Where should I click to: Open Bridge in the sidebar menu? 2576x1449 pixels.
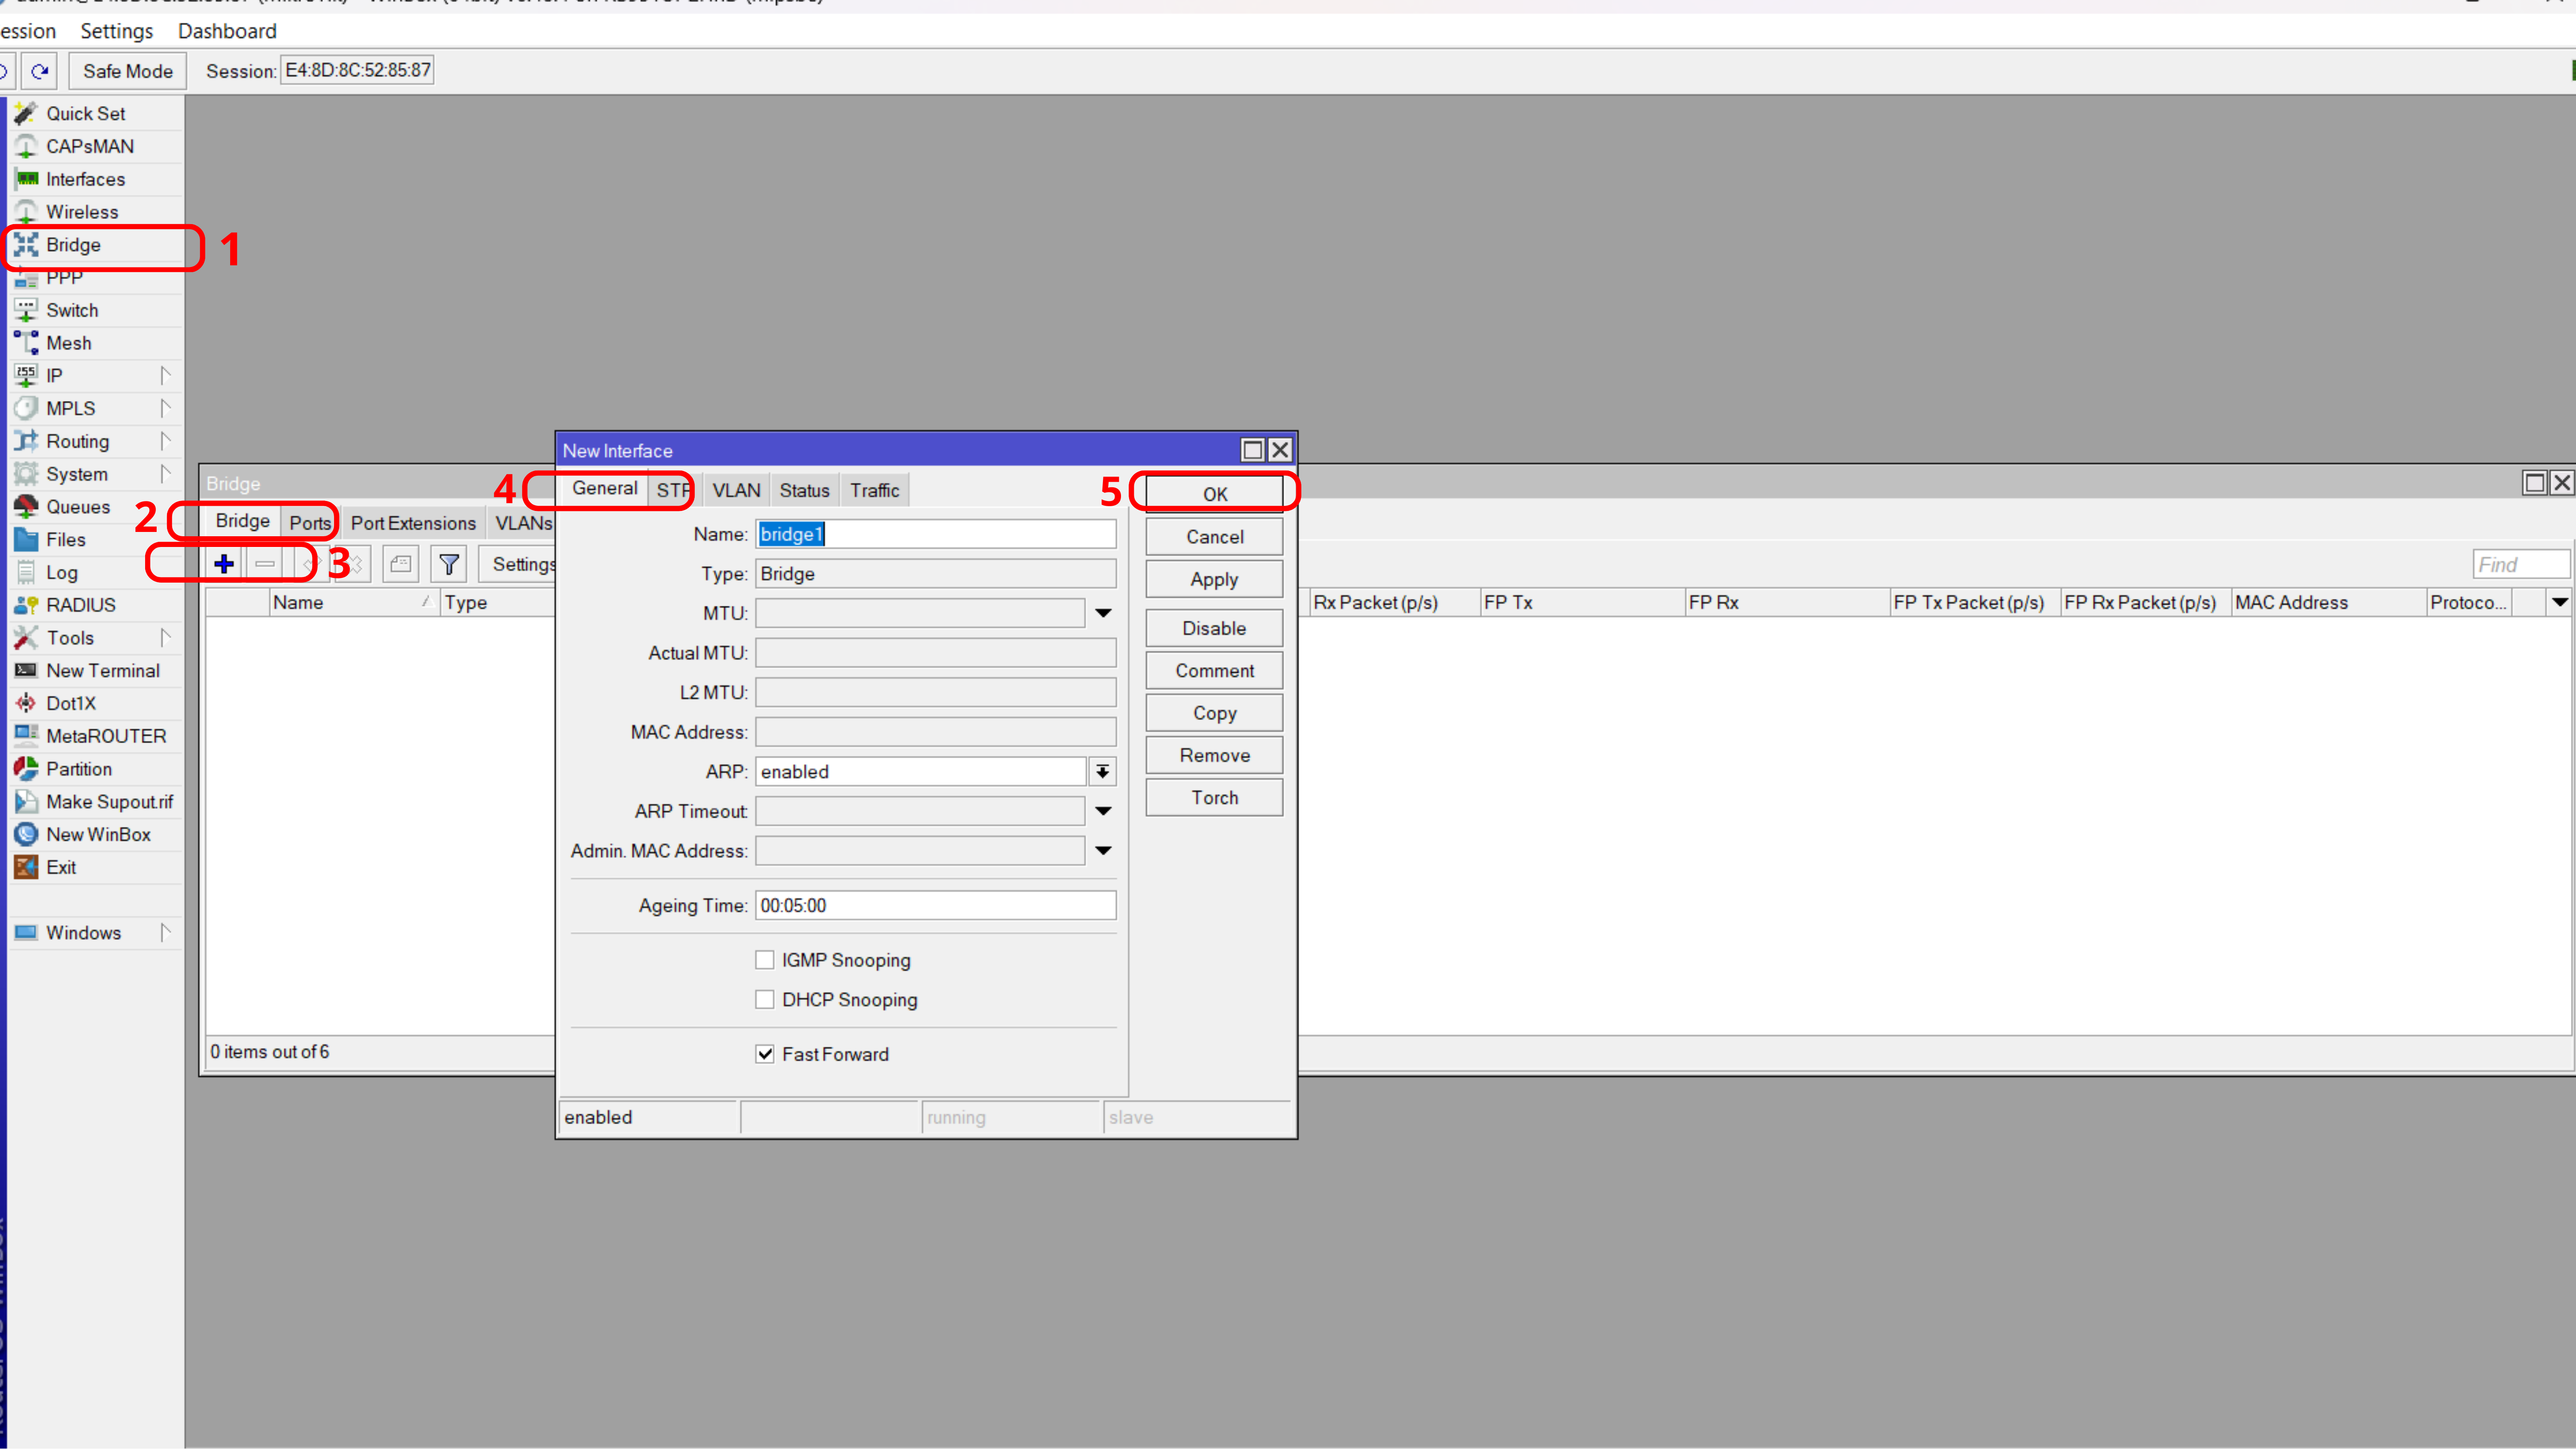coord(73,245)
